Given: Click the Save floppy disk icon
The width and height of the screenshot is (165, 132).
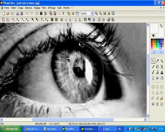Looking at the screenshot, I should click(12, 13).
